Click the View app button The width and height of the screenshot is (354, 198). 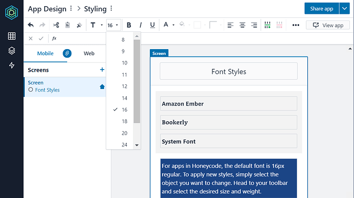point(328,25)
